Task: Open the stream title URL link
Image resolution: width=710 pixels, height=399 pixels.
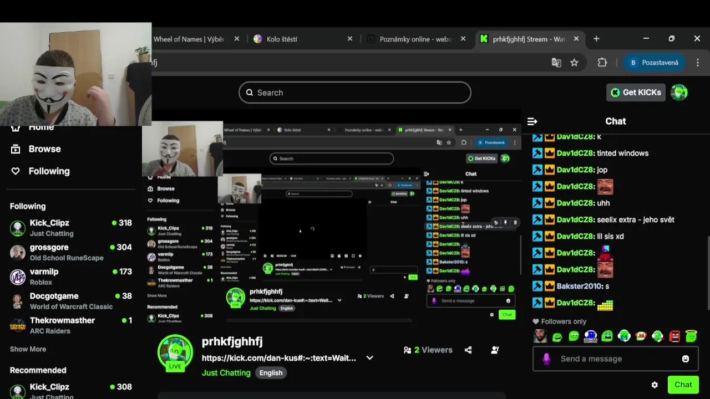Action: point(279,358)
